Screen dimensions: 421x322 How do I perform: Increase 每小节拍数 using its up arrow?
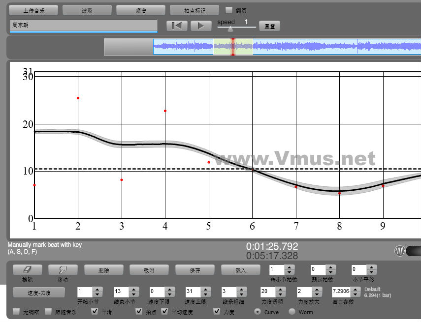pos(290,267)
